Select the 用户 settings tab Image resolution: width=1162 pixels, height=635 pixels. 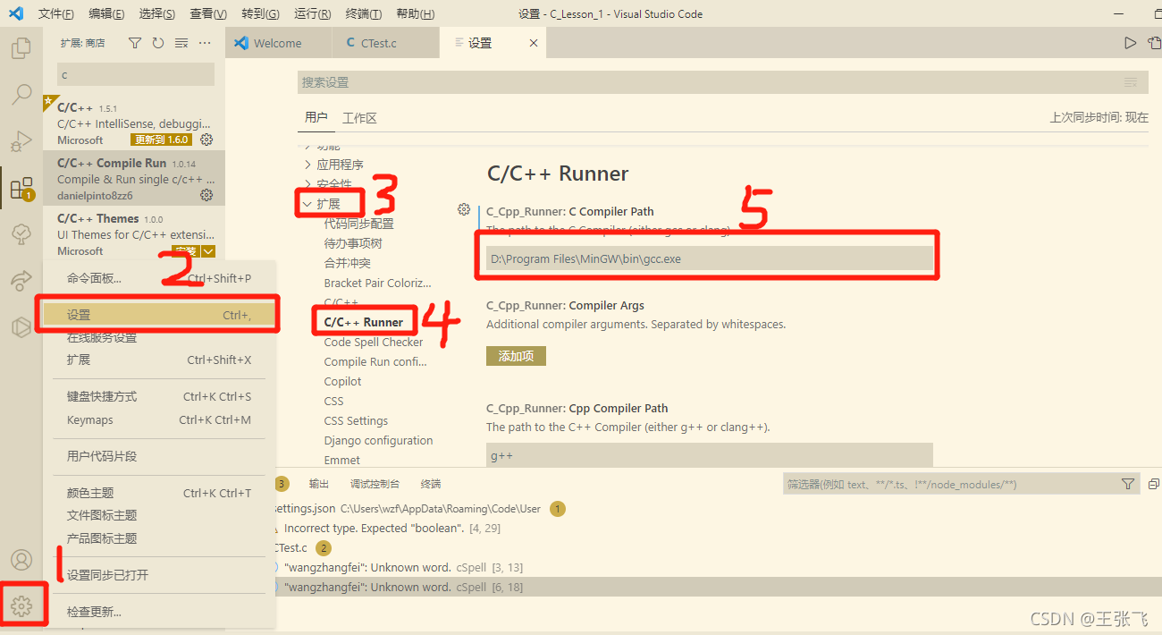[x=316, y=117]
